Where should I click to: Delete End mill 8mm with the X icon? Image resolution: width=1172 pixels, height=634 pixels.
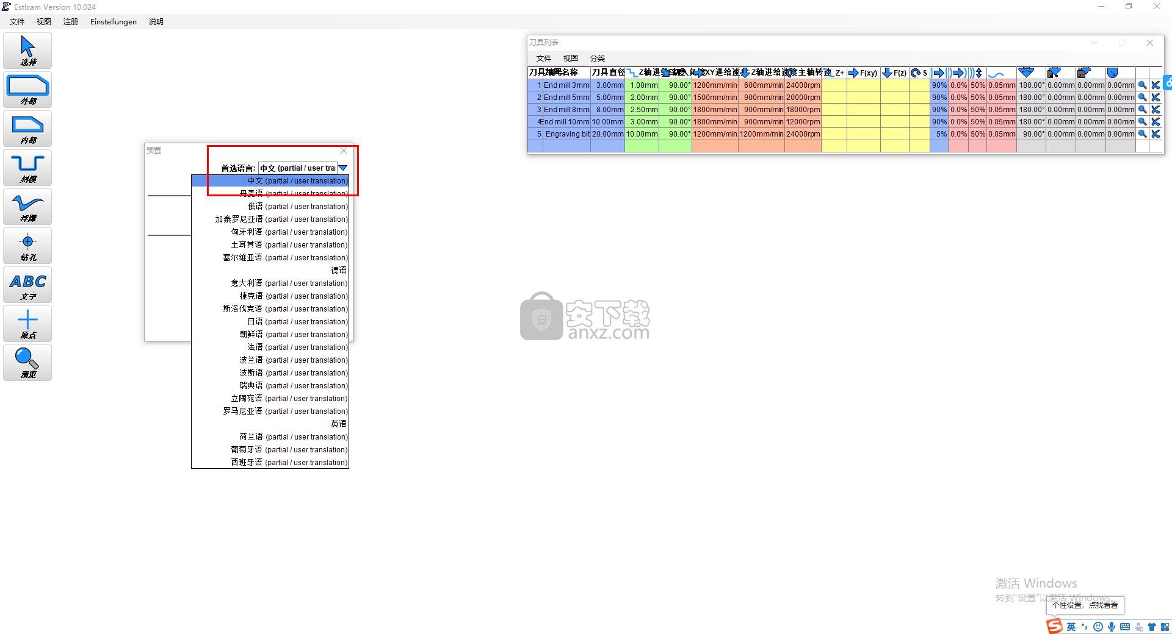(x=1156, y=110)
